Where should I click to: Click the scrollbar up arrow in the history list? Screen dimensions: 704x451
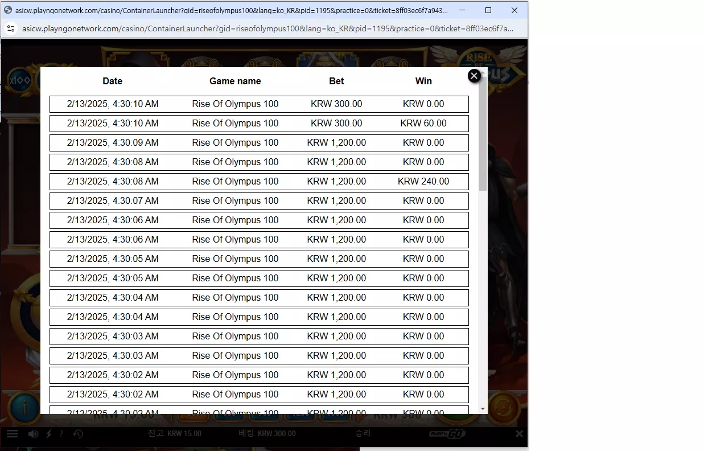pyautogui.click(x=483, y=72)
